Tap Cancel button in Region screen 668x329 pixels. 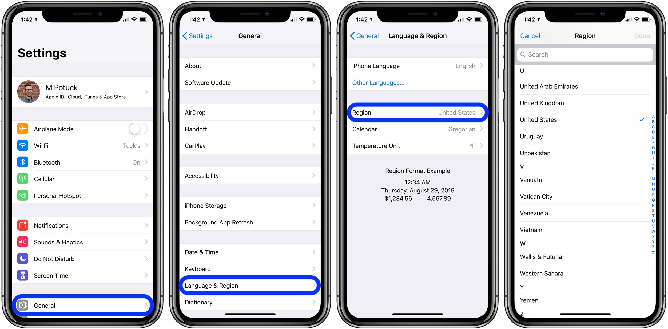point(530,35)
